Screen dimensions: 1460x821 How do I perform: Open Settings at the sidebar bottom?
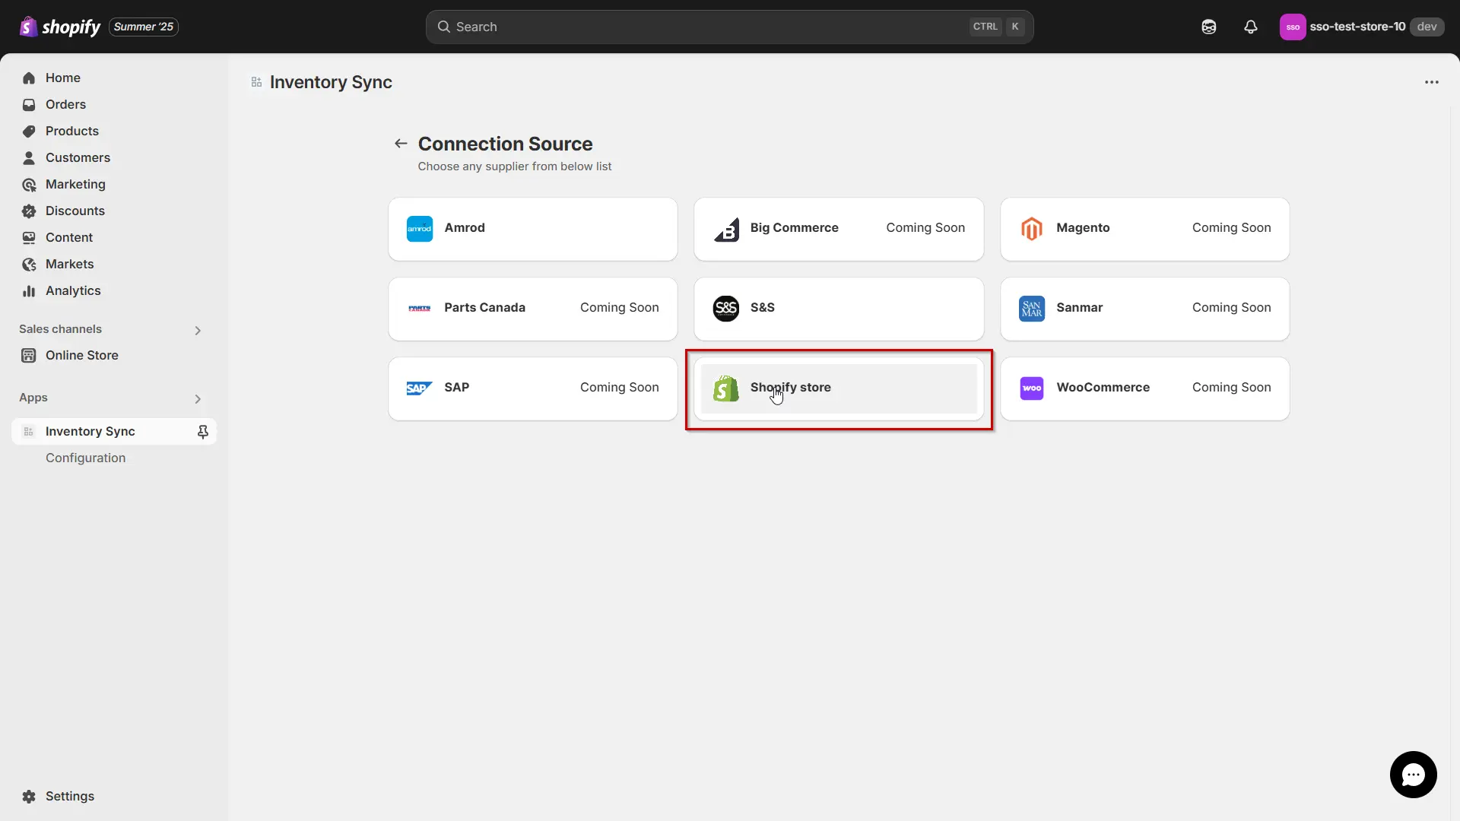69,796
